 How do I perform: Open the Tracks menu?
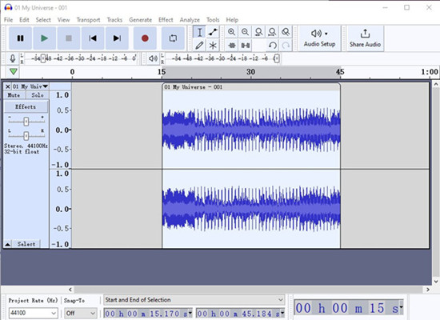point(114,20)
